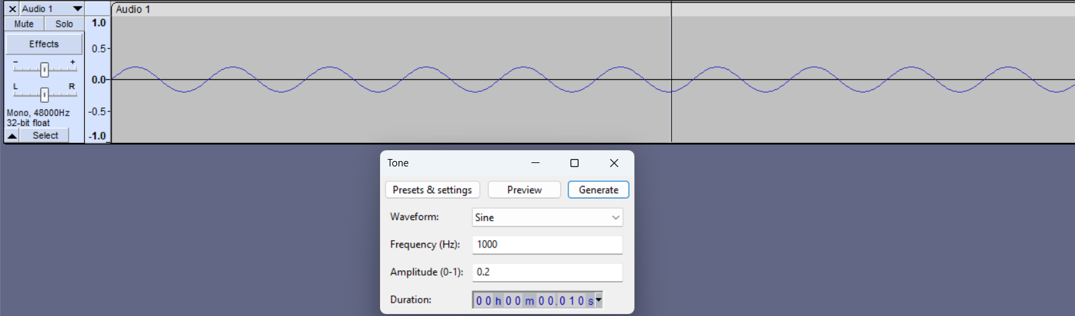Click the Duration time field
This screenshot has width=1075, height=316.
(533, 301)
